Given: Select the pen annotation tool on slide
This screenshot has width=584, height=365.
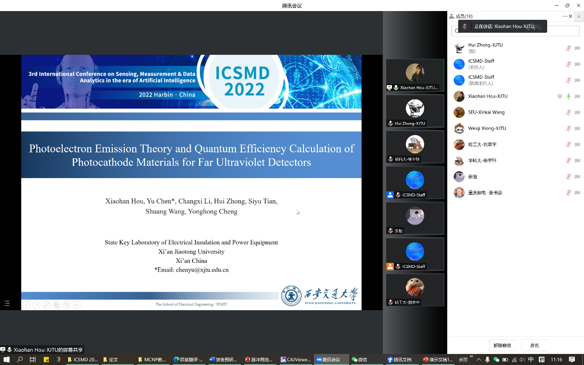Looking at the screenshot, I should [47, 305].
